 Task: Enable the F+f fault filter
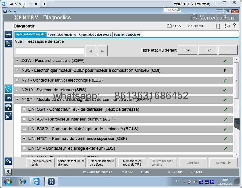tap(208, 50)
